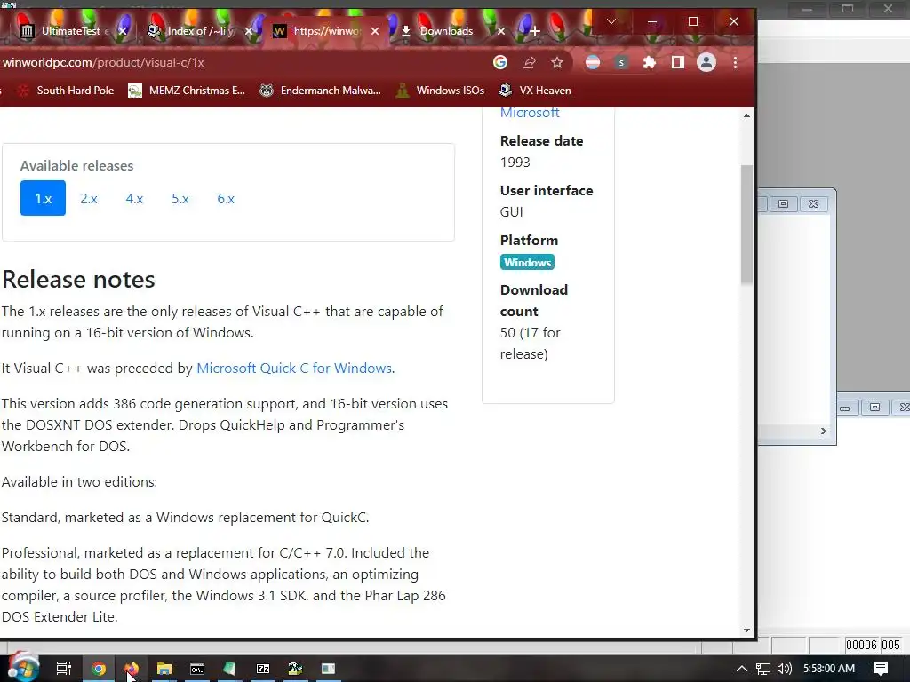The height and width of the screenshot is (682, 910).
Task: Select the https://winworldpc tab
Action: coord(325,31)
